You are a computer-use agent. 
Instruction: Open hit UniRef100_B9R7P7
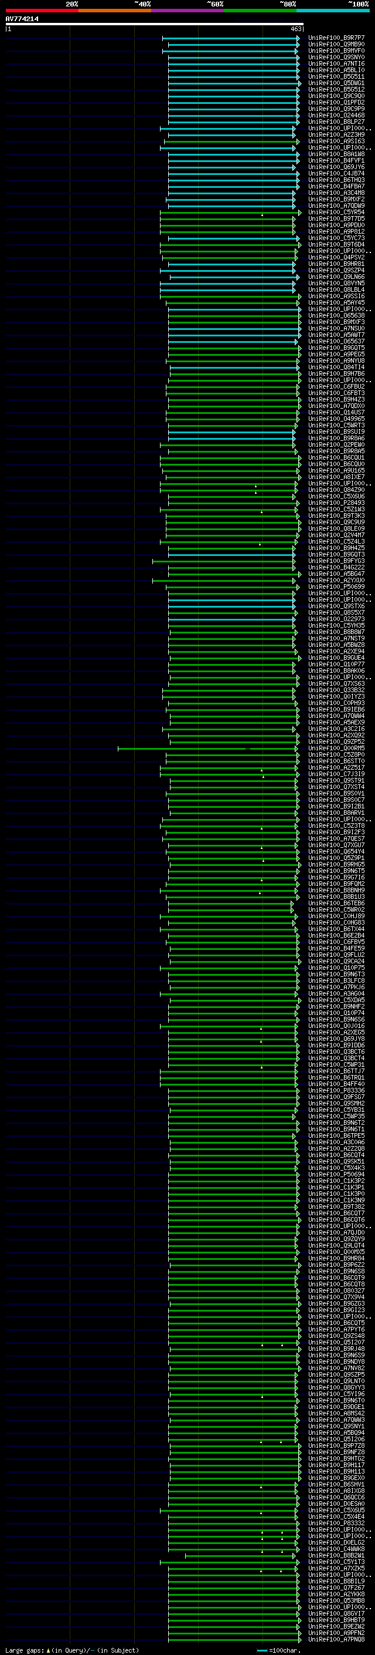tap(336, 38)
